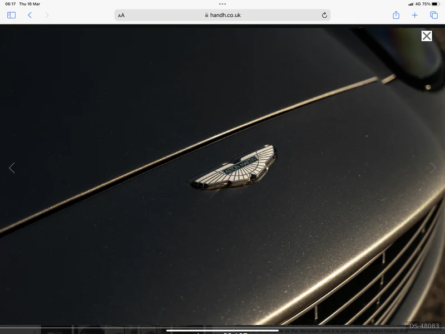Screen dimensions: 445x334
Task: Advance to the next gallery photo
Action: tap(433, 168)
